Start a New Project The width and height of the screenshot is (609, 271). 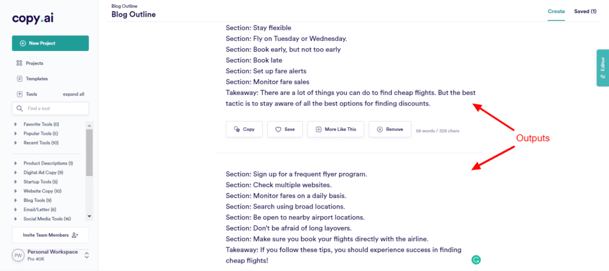click(x=50, y=43)
